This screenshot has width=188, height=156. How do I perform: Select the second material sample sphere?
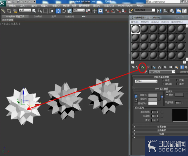pyautogui.click(x=145, y=29)
